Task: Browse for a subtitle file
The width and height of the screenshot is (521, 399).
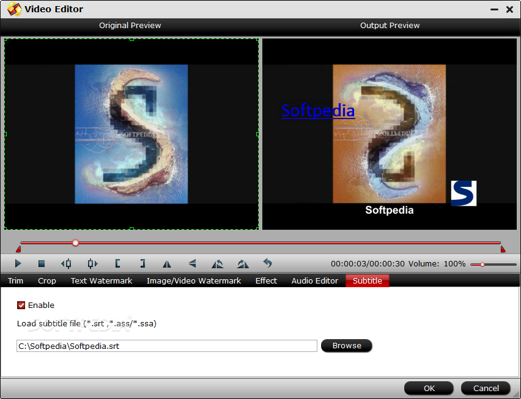Action: tap(347, 346)
